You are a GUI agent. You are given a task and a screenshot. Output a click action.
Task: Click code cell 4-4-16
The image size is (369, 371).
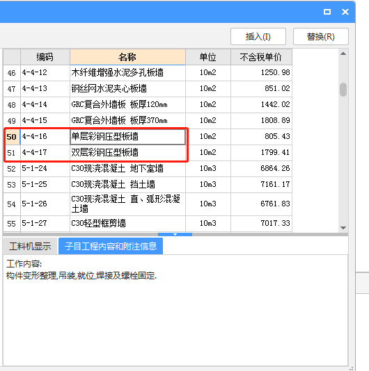pos(45,137)
